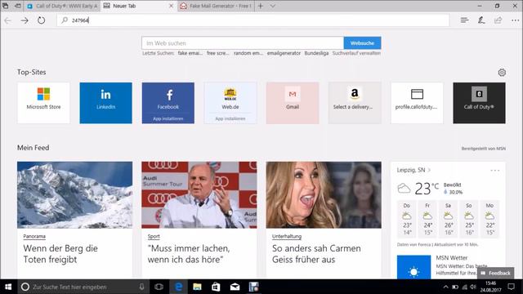Viewport: 523px width, 294px height.
Task: Click App installieren under Facebook
Action: [x=168, y=118]
